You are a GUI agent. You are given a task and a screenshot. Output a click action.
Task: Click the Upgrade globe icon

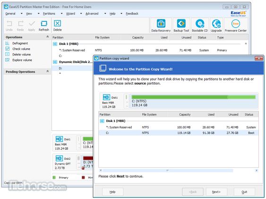coord(216,24)
